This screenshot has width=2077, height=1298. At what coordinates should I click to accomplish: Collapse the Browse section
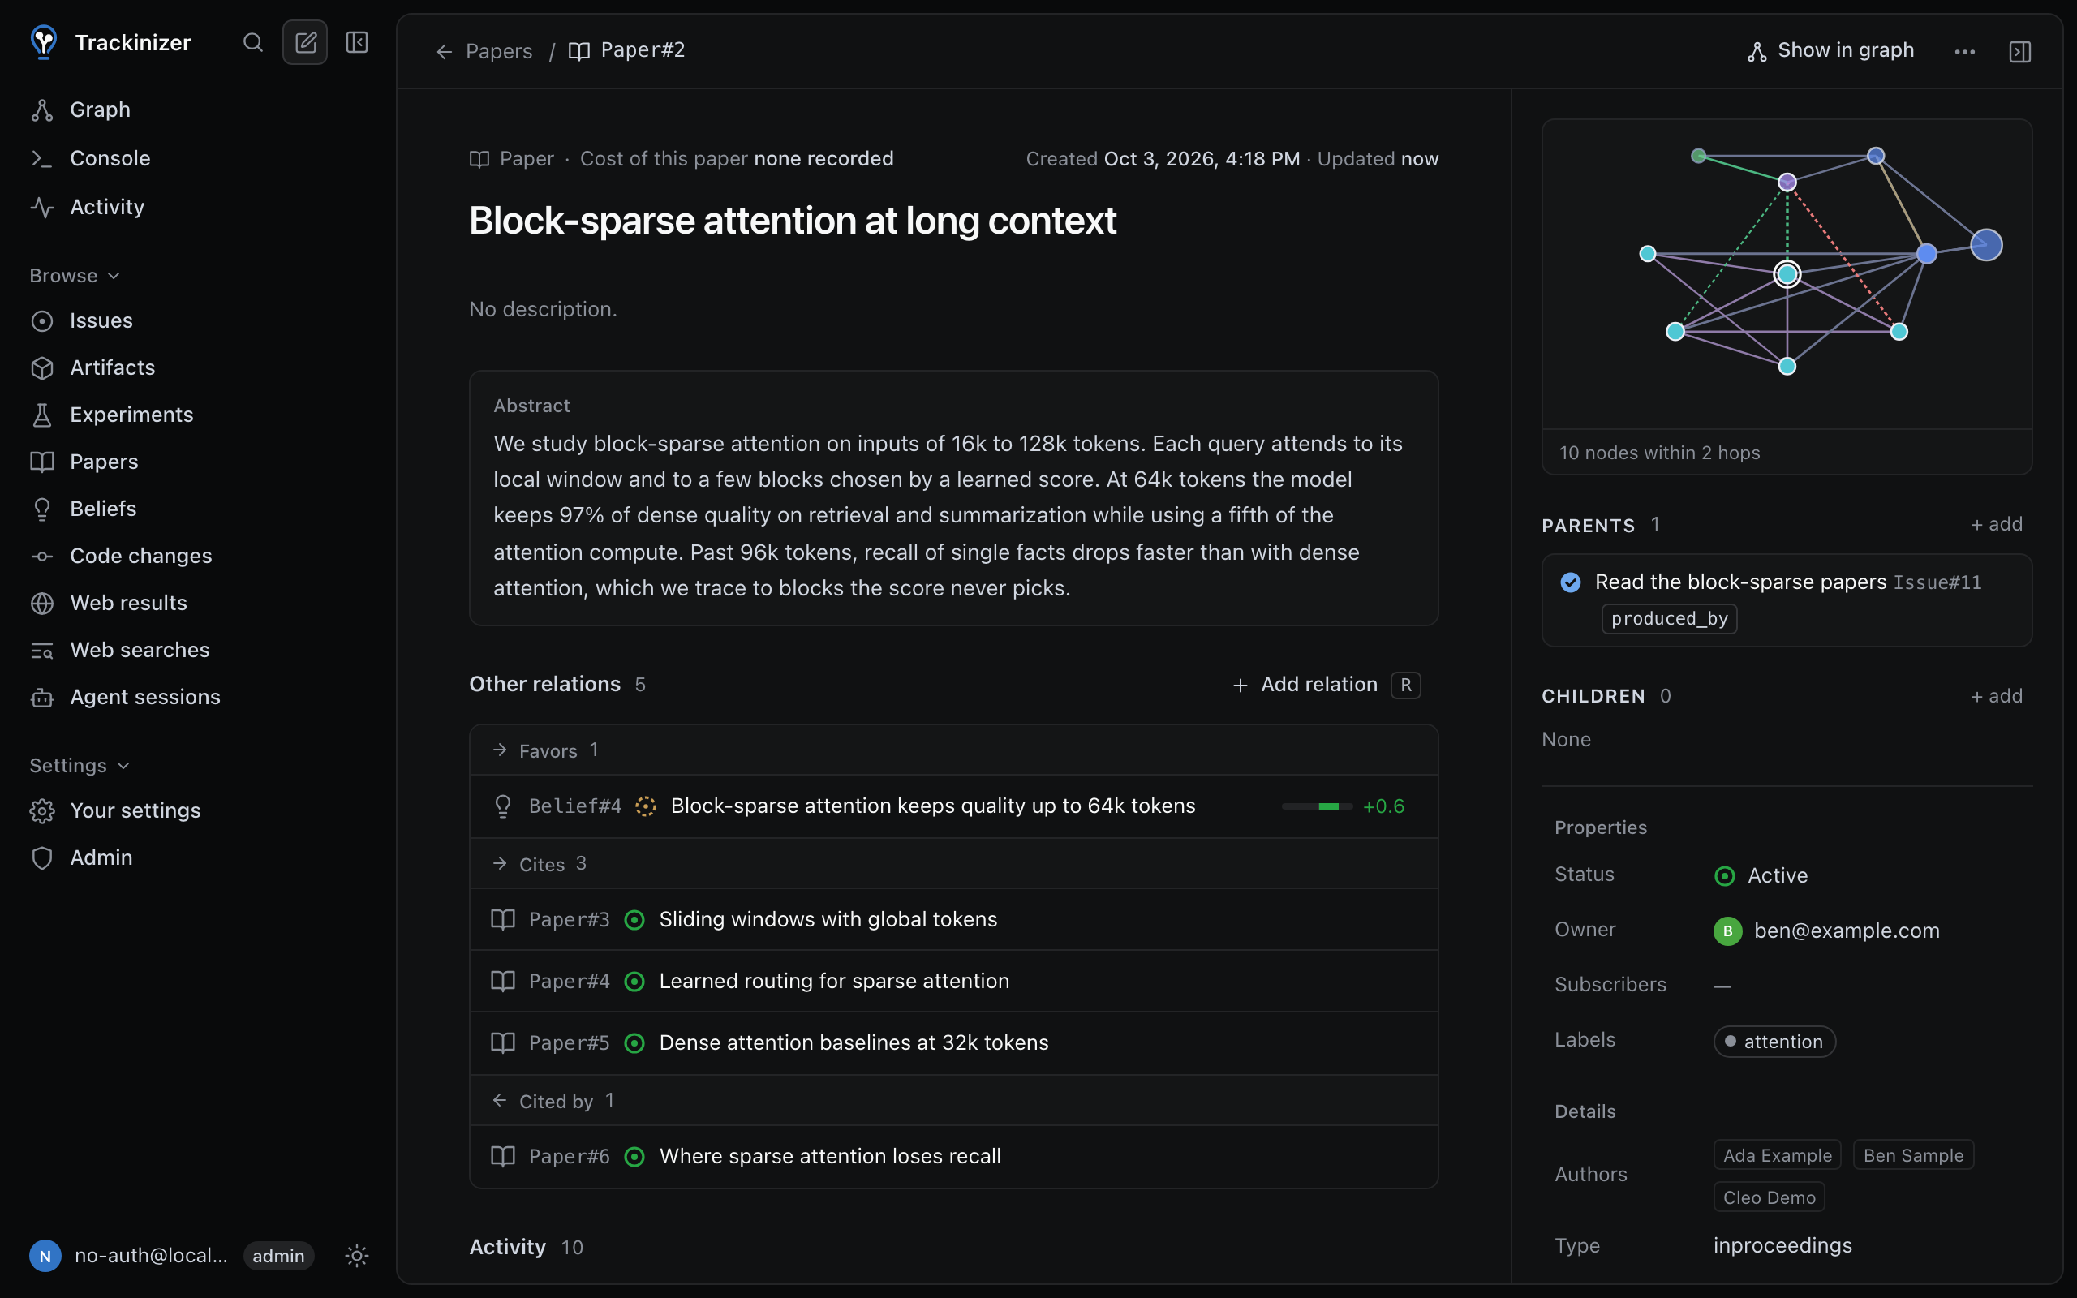(x=75, y=276)
